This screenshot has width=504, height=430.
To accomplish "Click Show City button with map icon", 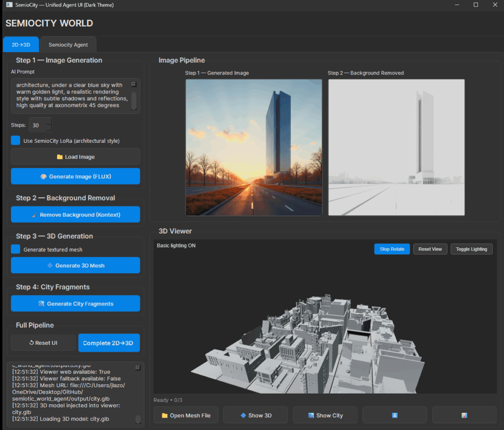I will (325, 415).
